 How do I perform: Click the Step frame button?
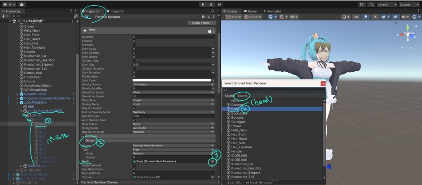pyautogui.click(x=219, y=5)
